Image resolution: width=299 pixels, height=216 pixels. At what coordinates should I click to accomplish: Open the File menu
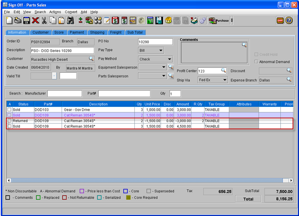[x=7, y=12]
